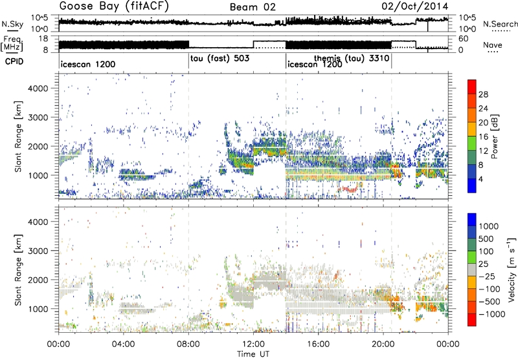Click the red bottom of the Velocity color bar

tap(472, 320)
